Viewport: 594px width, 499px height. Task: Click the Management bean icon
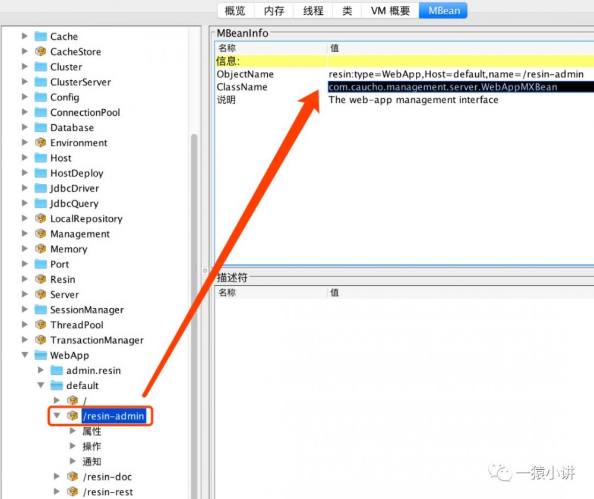tap(40, 234)
